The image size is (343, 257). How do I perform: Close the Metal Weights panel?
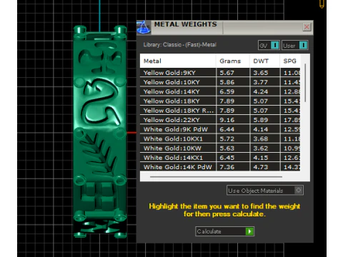(307, 27)
